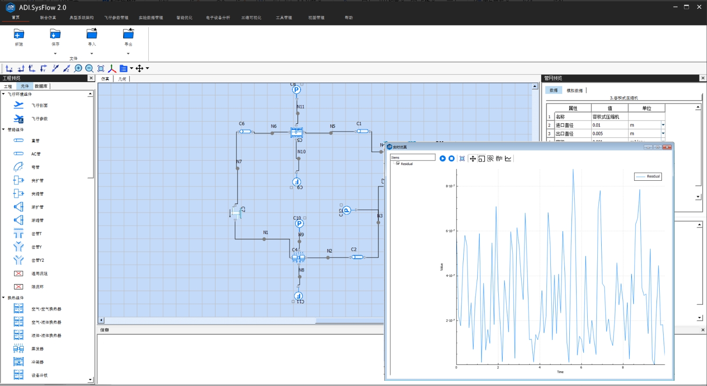This screenshot has height=386, width=707.
Task: Open unit dropdown for 进口直径 row
Action: [663, 125]
